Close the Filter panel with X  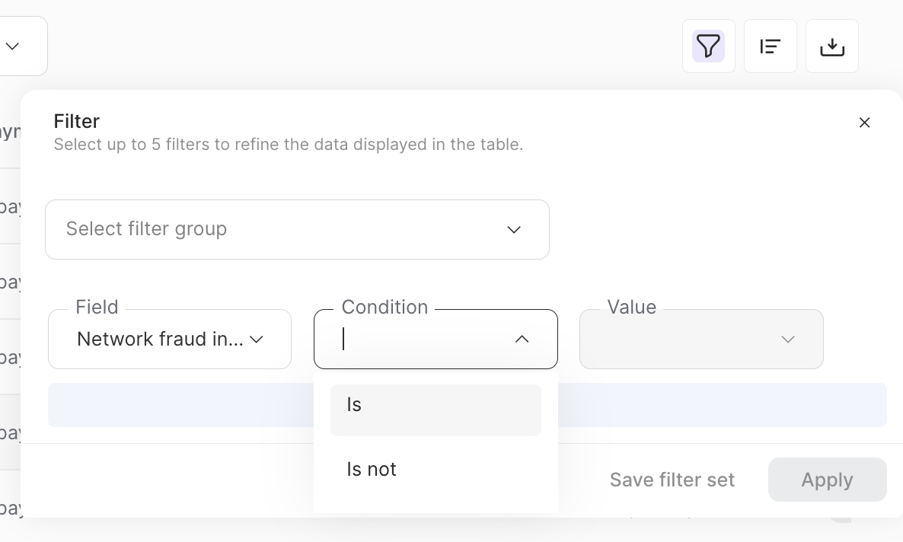click(864, 123)
